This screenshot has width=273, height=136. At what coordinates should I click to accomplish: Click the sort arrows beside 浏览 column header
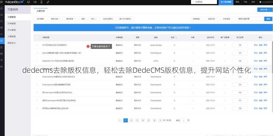coord(176,37)
